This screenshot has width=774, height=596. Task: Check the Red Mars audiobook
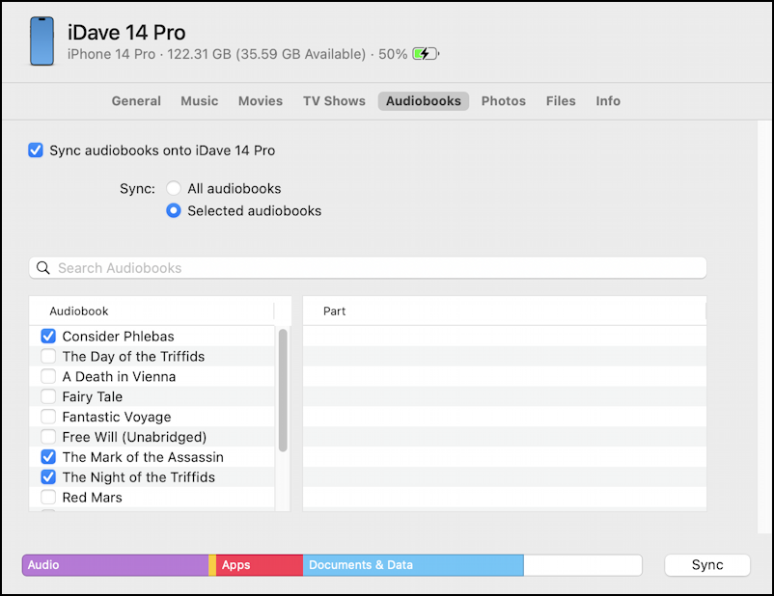48,497
